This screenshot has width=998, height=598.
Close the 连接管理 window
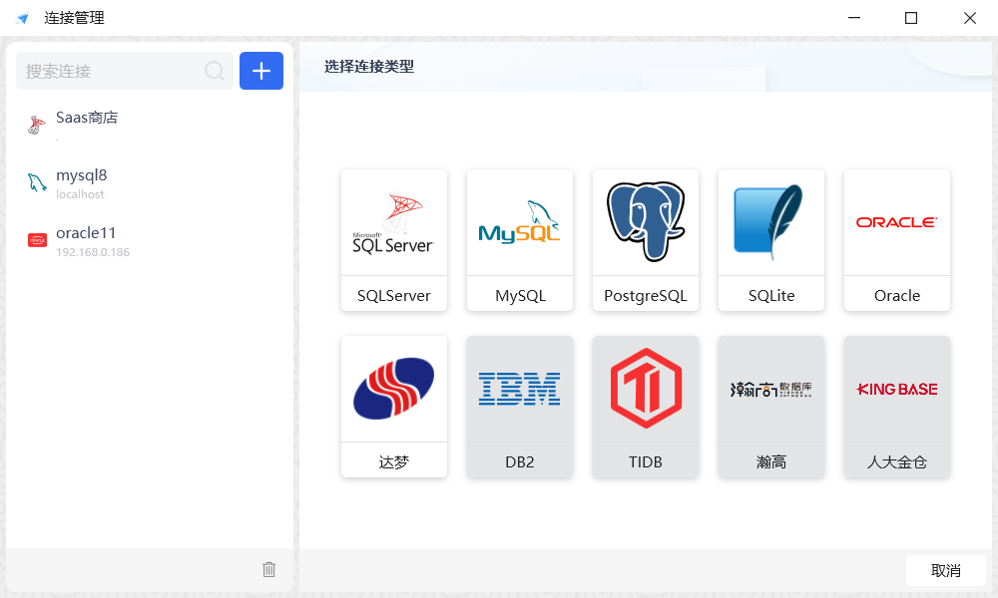tap(969, 18)
